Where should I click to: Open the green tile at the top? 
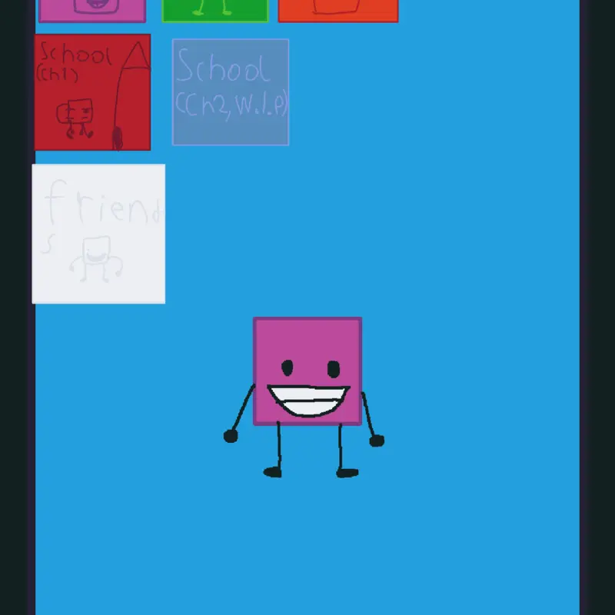(x=215, y=11)
